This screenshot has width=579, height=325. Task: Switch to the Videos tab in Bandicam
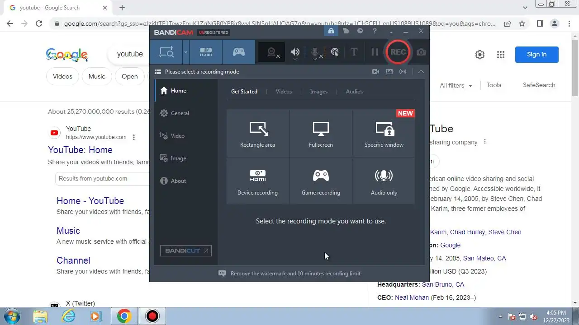point(284,92)
